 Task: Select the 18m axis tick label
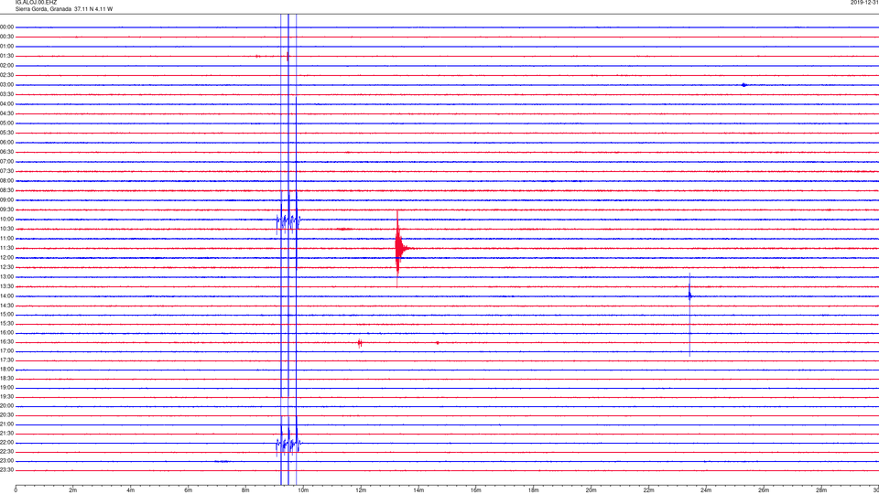(534, 490)
